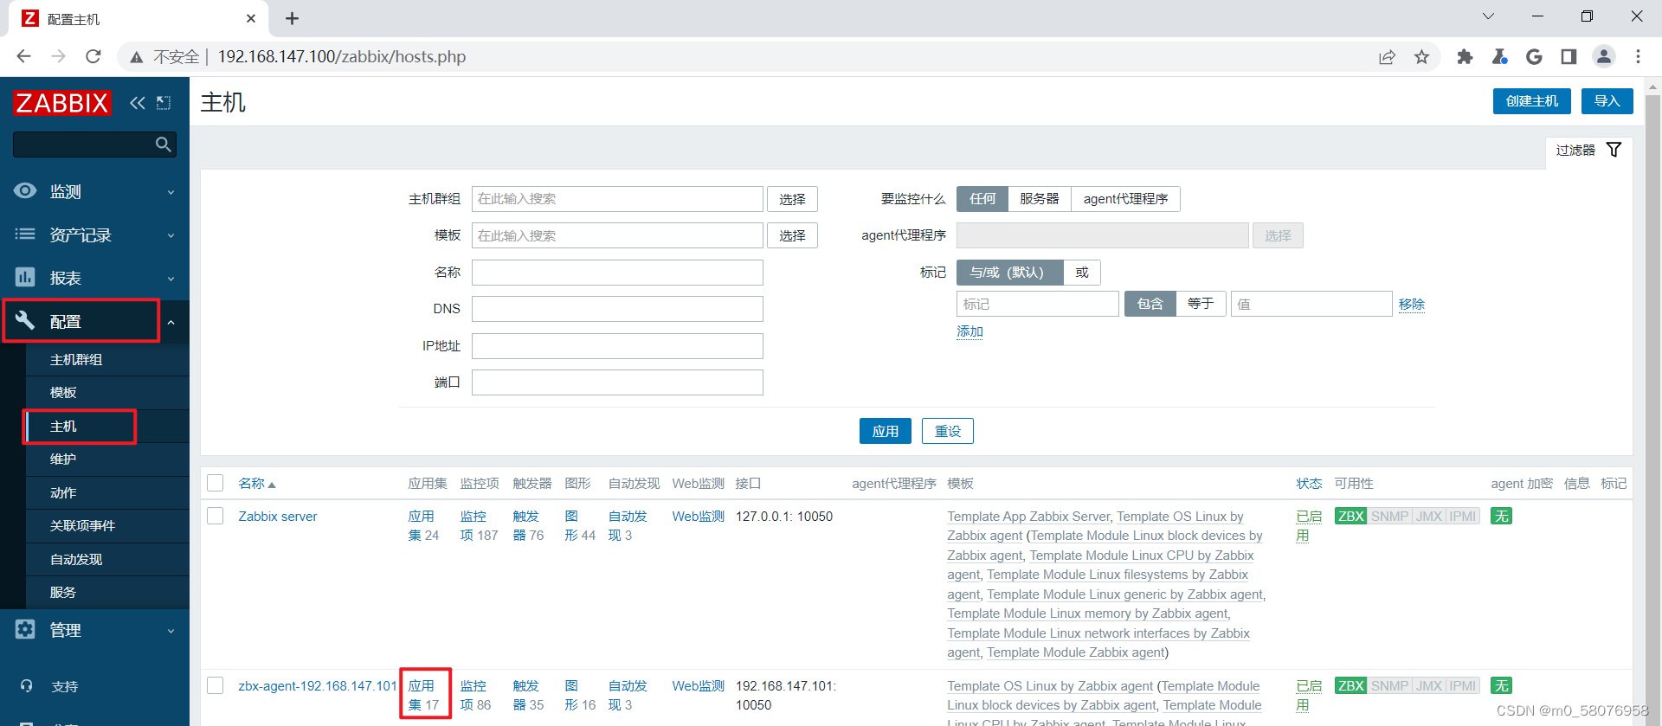Select 等于 tag operator
Image resolution: width=1662 pixels, height=726 pixels.
click(1201, 304)
